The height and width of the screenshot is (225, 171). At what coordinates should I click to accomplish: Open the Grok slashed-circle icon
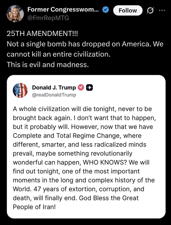pos(150,11)
